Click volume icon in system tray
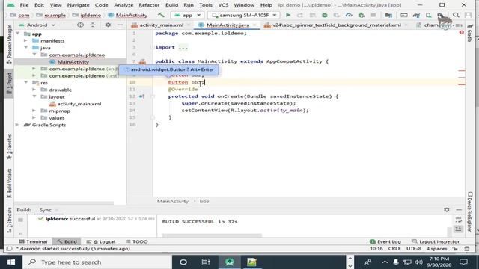The width and height of the screenshot is (479, 269). [419, 262]
